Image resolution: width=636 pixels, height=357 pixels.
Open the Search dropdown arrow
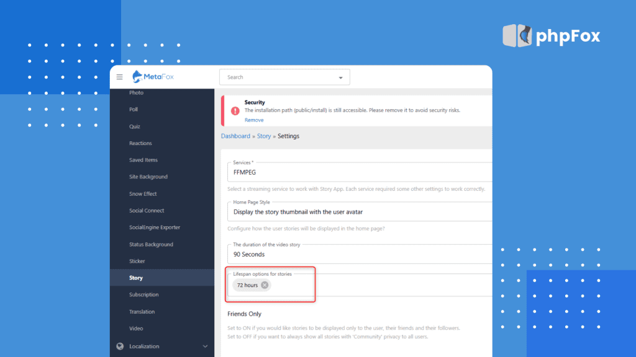pyautogui.click(x=340, y=77)
